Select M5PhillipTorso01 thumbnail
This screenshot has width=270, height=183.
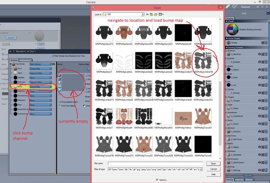tap(203, 117)
